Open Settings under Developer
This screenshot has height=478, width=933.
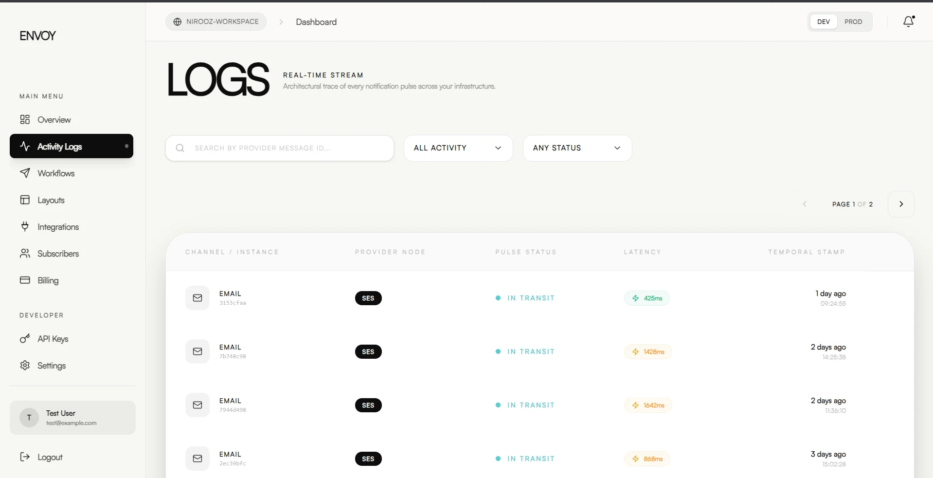point(72,365)
